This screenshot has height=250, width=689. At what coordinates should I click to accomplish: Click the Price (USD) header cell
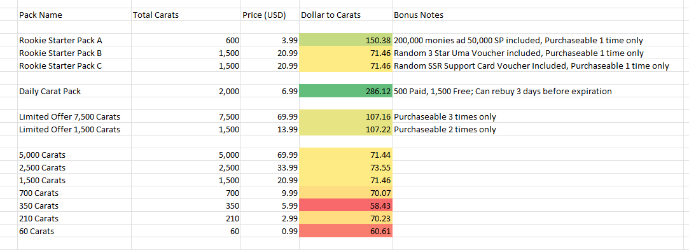(269, 15)
